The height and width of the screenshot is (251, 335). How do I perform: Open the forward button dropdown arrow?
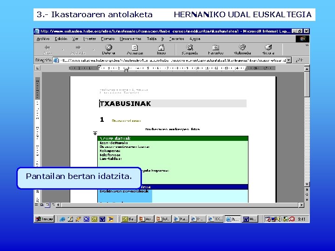point(94,50)
